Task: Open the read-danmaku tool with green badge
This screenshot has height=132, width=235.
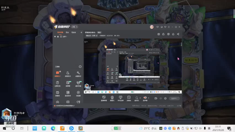Action: pos(68,84)
